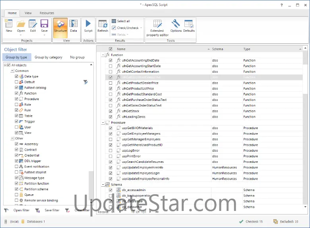This screenshot has height=228, width=310.
Task: Click the Edit project icon
Action: click(33, 26)
